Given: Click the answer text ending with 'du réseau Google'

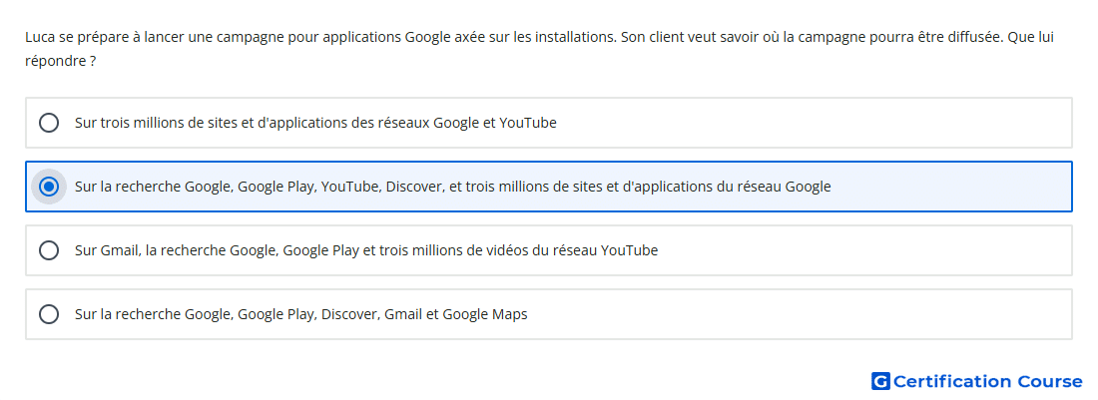Looking at the screenshot, I should tap(453, 187).
